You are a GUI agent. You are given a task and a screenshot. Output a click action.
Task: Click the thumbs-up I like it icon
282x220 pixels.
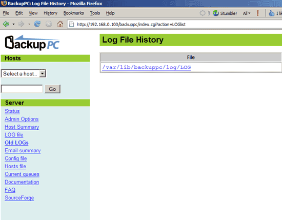tap(271, 13)
